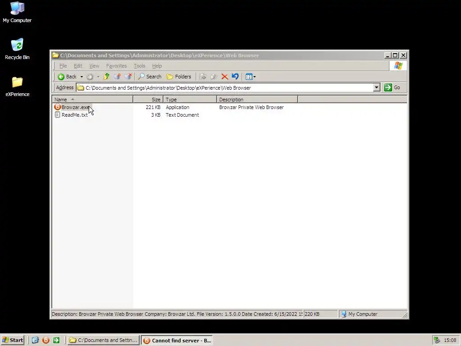Minimize the Explorer window
This screenshot has width=461, height=346.
coord(388,55)
